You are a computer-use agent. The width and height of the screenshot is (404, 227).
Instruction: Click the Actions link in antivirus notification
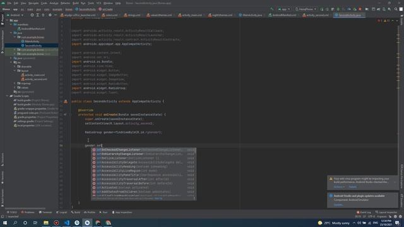pyautogui.click(x=339, y=187)
